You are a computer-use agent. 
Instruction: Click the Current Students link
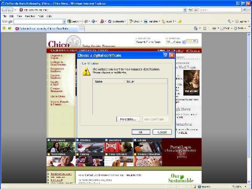(x=55, y=77)
